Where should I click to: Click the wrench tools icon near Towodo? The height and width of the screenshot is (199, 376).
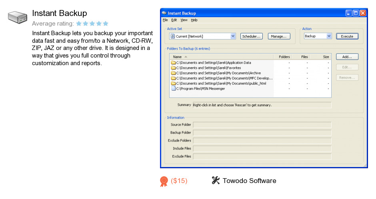click(216, 180)
